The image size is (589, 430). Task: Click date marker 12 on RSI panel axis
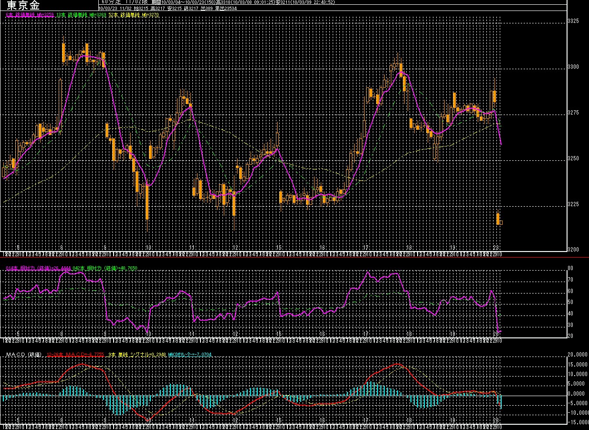point(235,334)
